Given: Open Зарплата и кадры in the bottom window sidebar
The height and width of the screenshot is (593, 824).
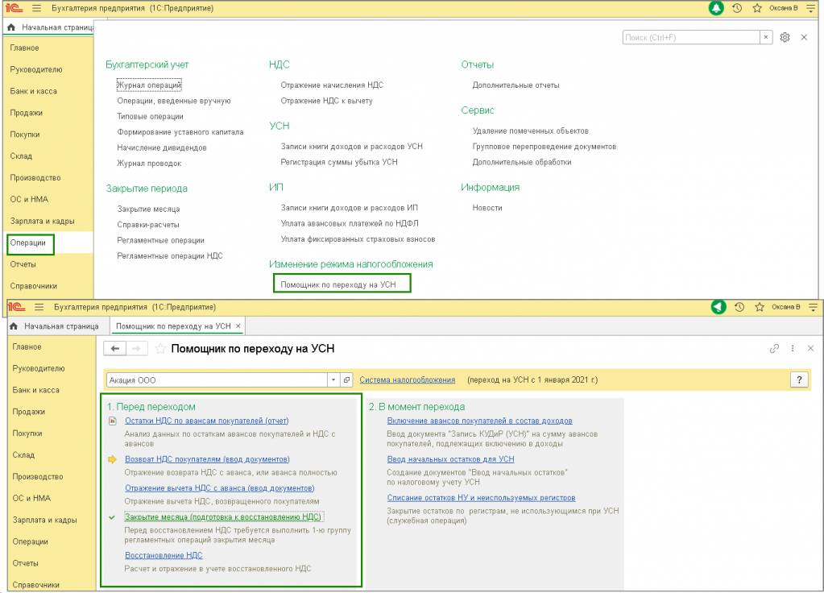Looking at the screenshot, I should [x=44, y=520].
